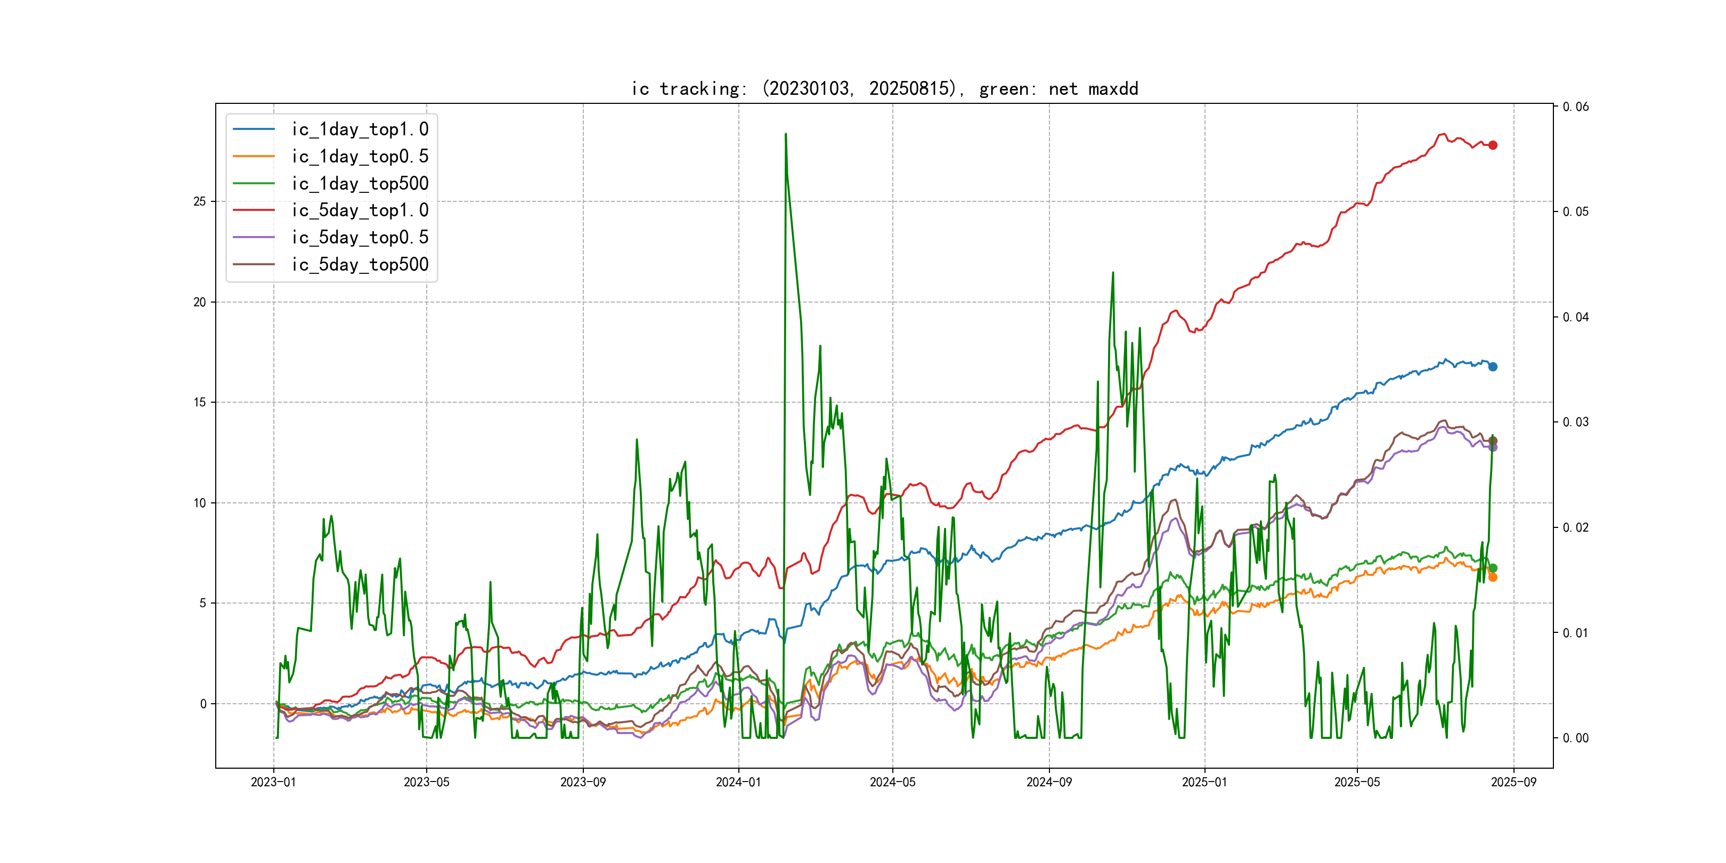Click the 2024-09 x-axis tick label
The image size is (1726, 863).
coord(1049,782)
